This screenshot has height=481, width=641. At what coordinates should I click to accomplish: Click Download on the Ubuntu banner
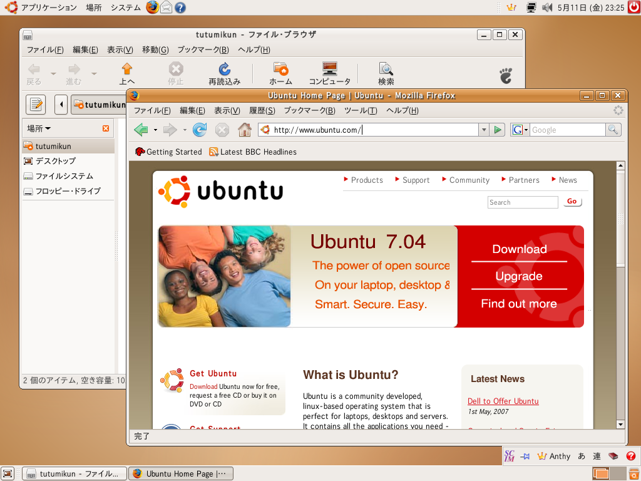tap(518, 249)
